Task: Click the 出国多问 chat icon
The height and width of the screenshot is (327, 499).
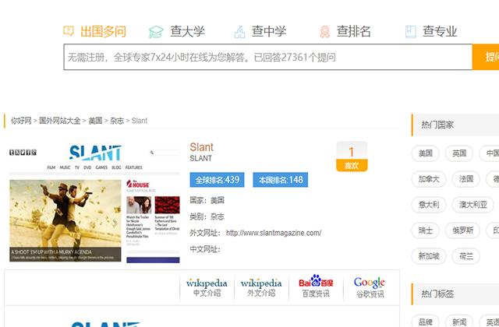Action: click(x=69, y=32)
